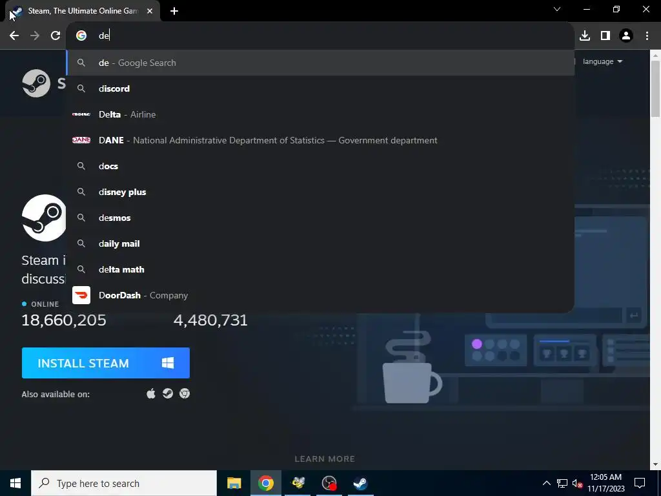The height and width of the screenshot is (496, 661).
Task: Open the Chrome profile avatar
Action: coord(626,36)
